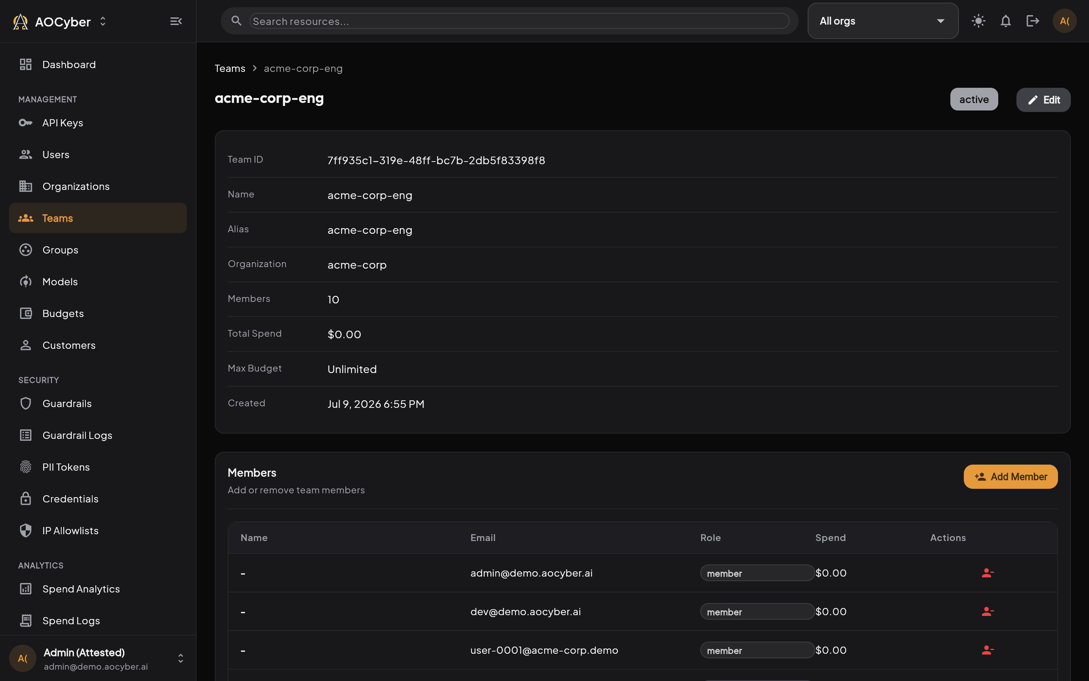Remove member user-0001@acme-corp.demo
The width and height of the screenshot is (1089, 681).
pyautogui.click(x=987, y=650)
